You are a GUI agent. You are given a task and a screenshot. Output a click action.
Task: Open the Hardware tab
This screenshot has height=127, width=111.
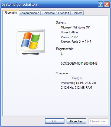tap(49, 13)
